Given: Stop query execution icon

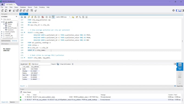Looking at the screenshot, I should 39,17.
